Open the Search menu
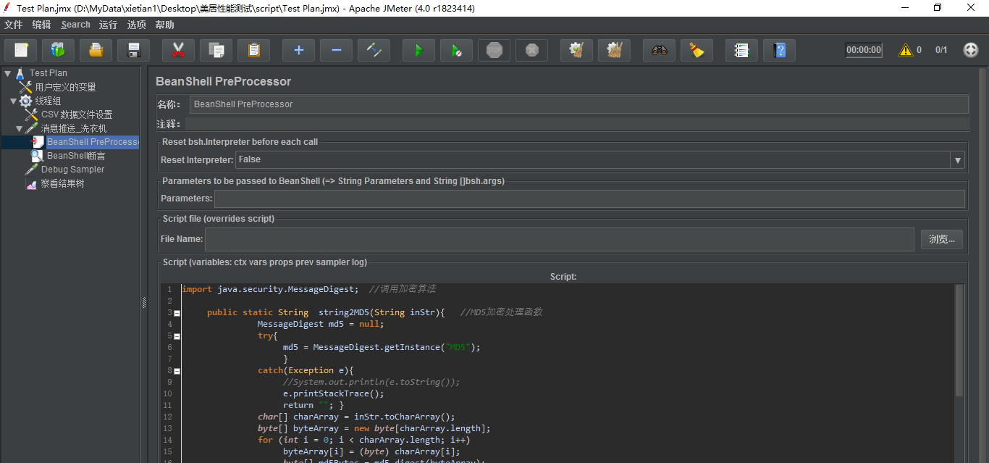 pos(76,25)
